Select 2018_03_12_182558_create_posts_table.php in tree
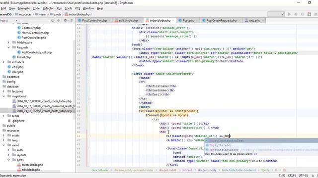This screenshot has width=318, height=178. tap(44, 111)
